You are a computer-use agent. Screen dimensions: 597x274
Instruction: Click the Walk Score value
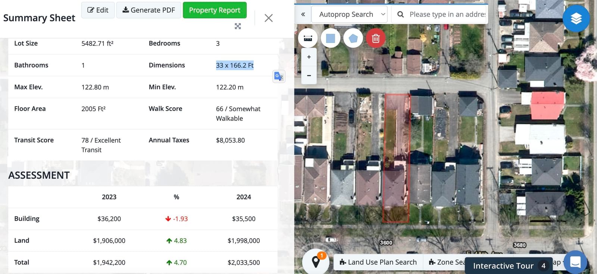click(x=238, y=114)
